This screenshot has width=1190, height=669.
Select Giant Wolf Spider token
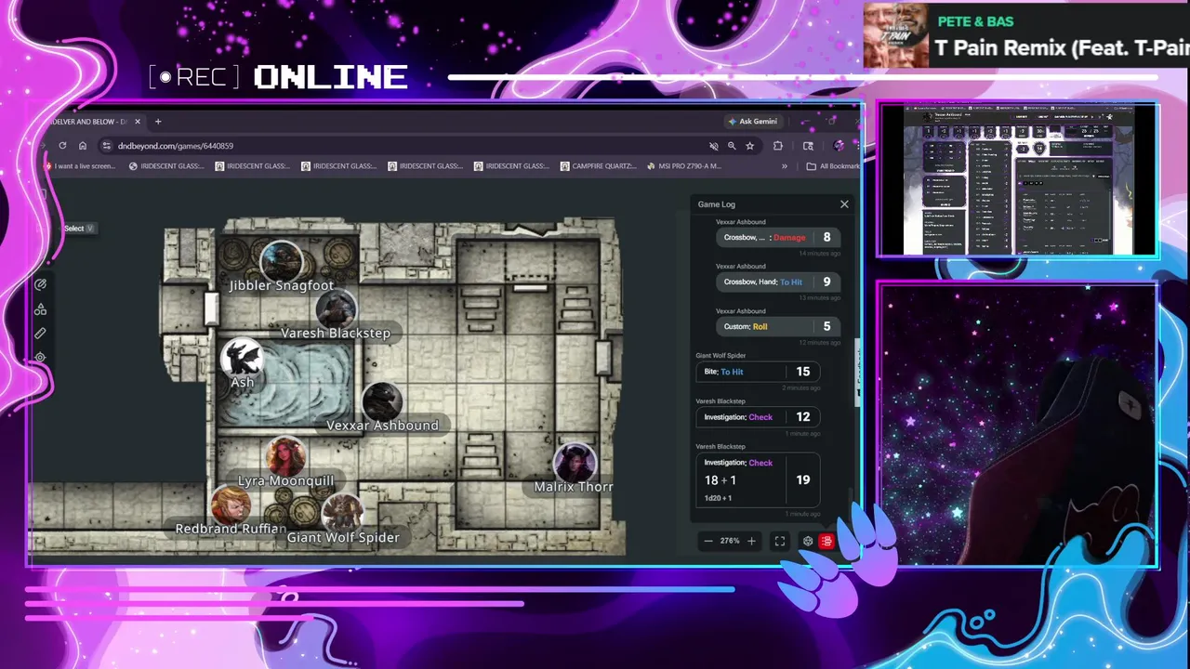point(342,514)
